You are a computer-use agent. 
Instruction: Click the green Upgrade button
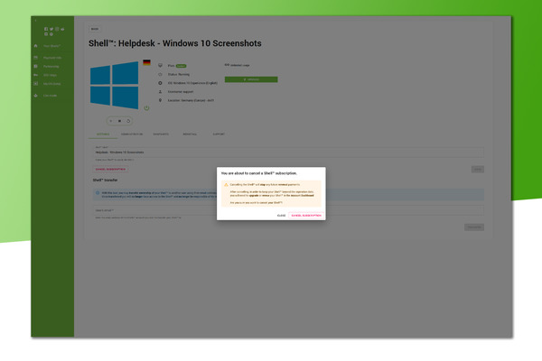(250, 79)
